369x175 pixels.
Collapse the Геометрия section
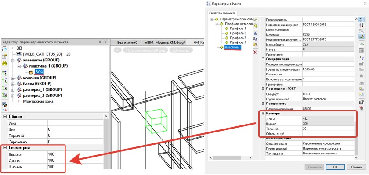[x=4, y=148]
